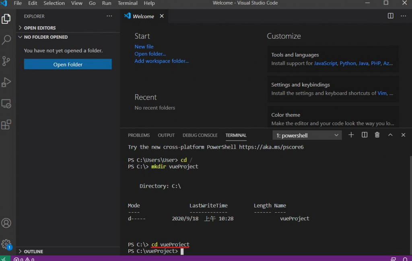The image size is (412, 261).
Task: Switch to the Debug Console tab
Action: 200,135
